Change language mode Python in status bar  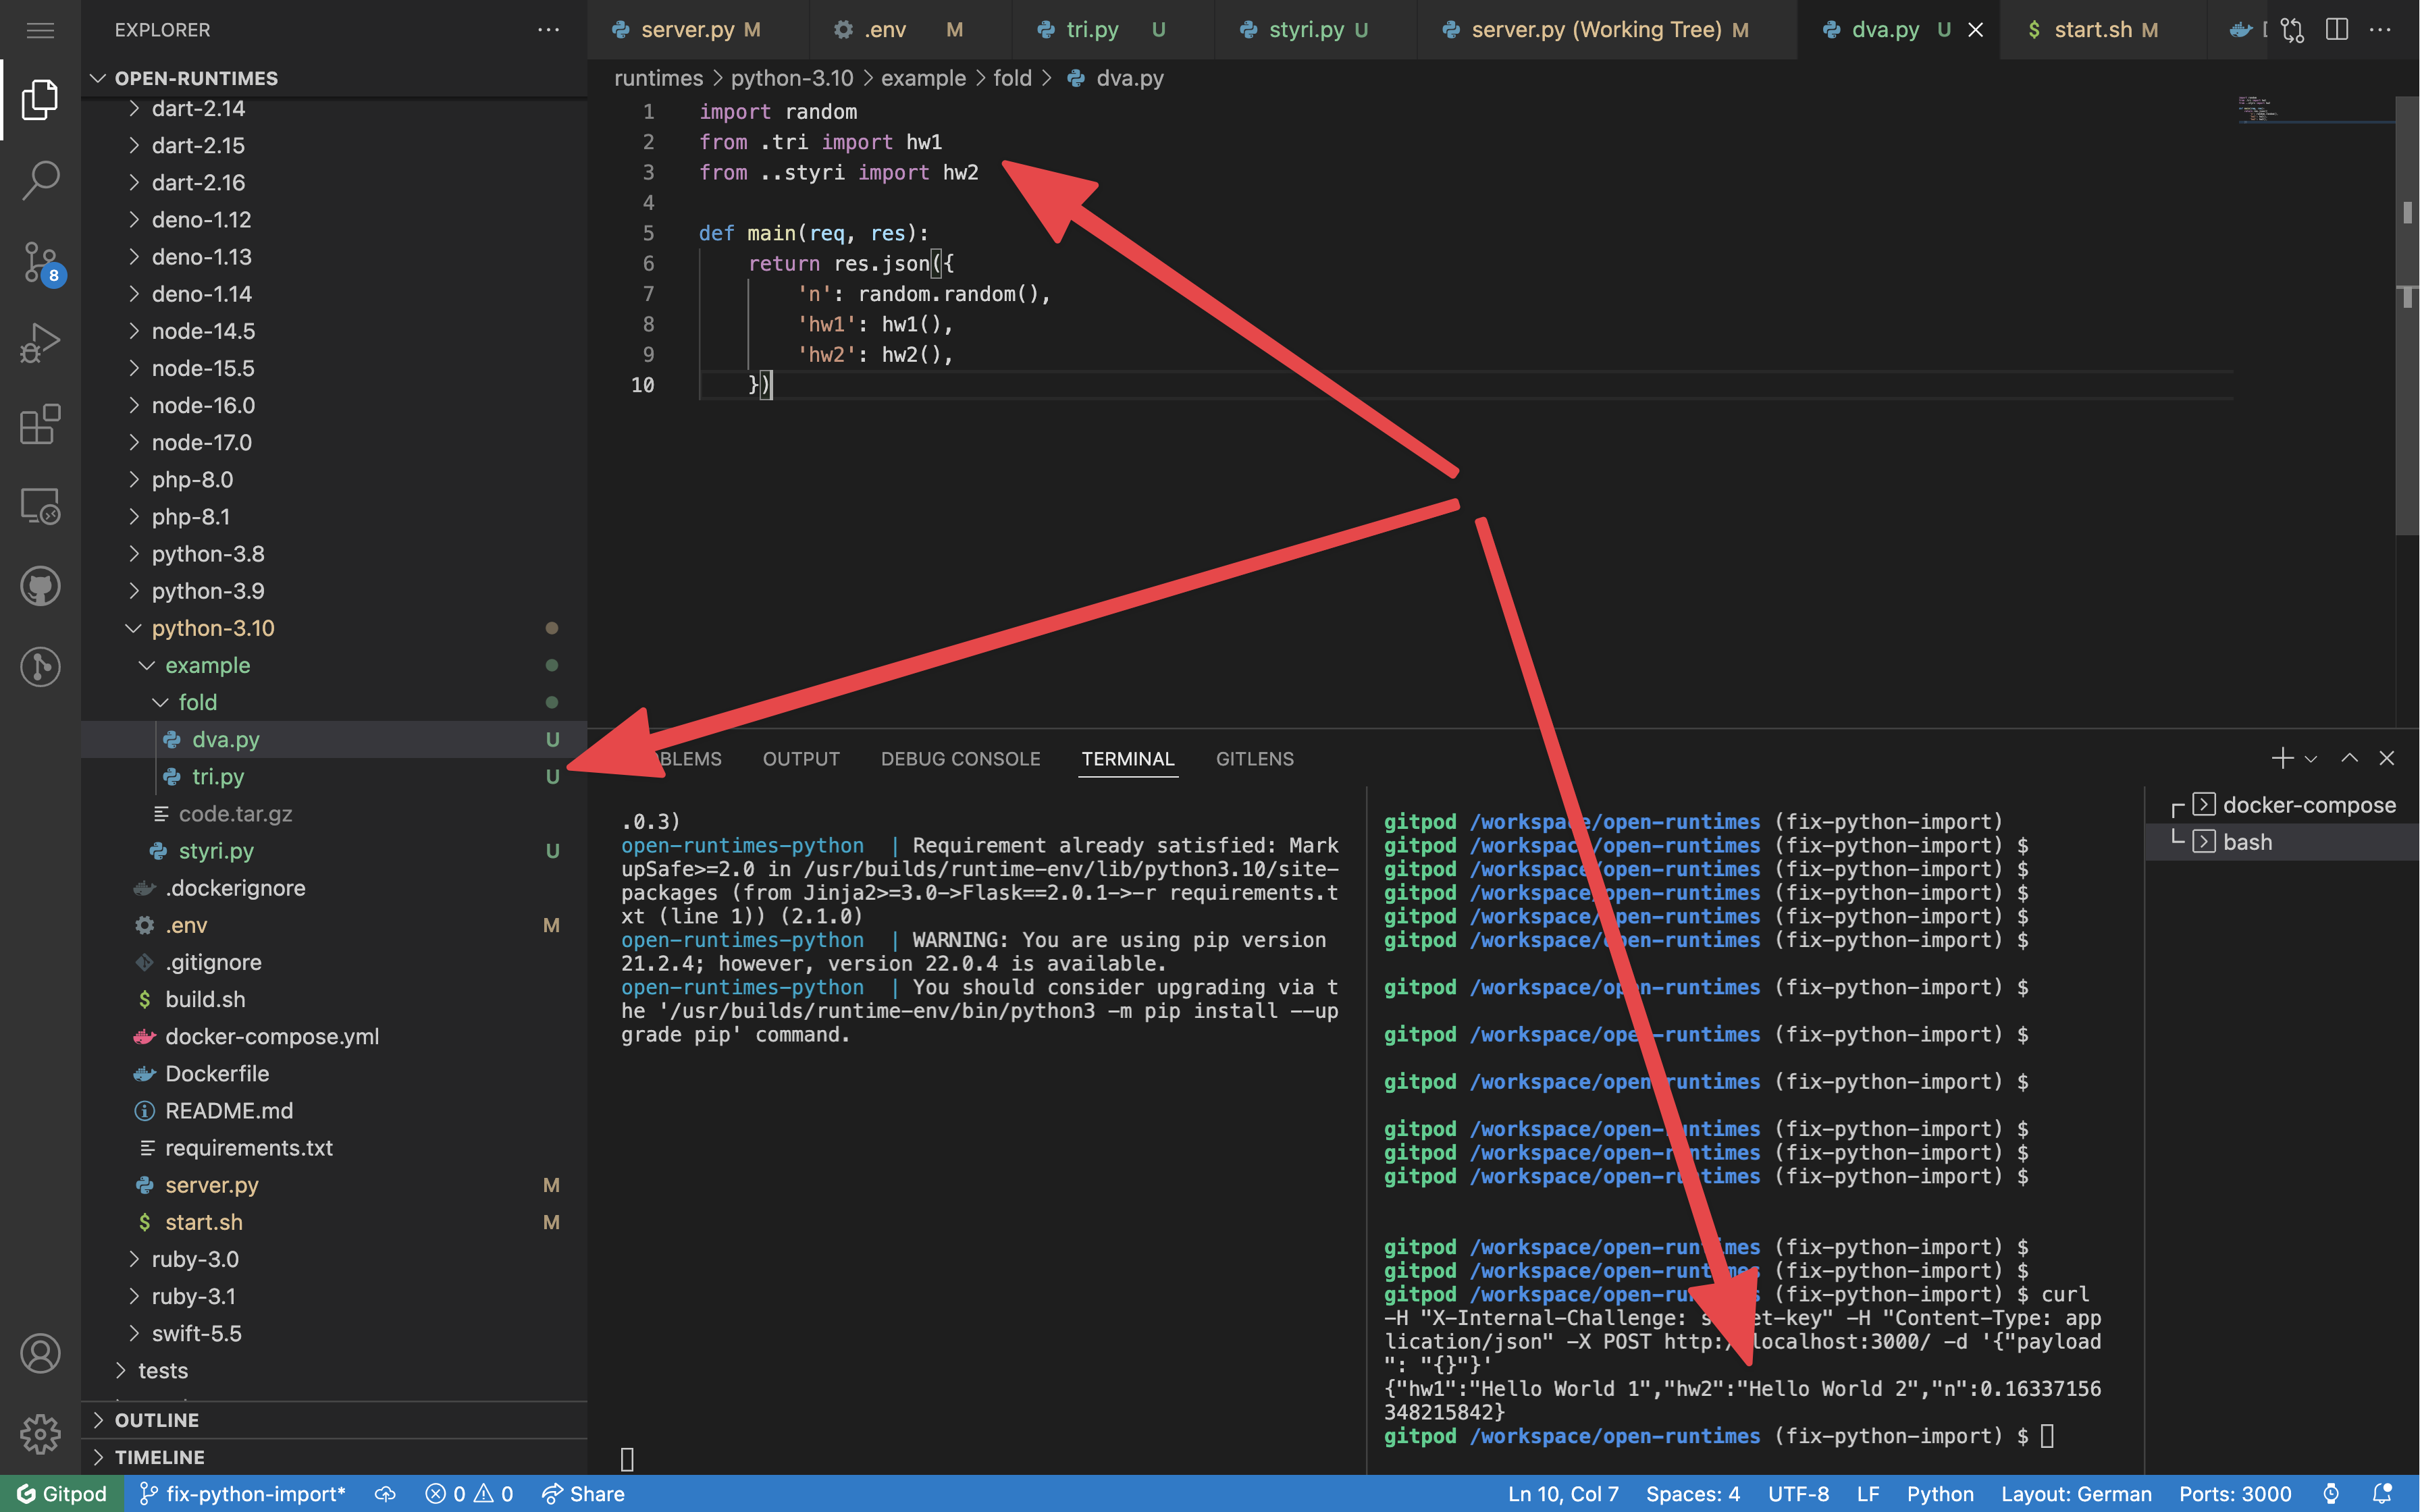1939,1494
